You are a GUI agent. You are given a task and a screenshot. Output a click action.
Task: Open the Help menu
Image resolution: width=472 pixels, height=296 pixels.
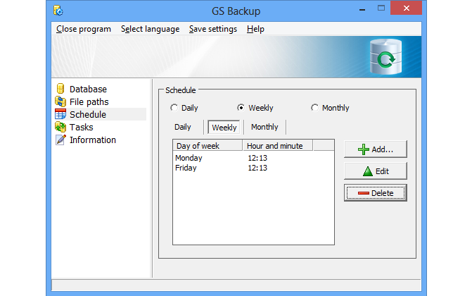coord(255,29)
